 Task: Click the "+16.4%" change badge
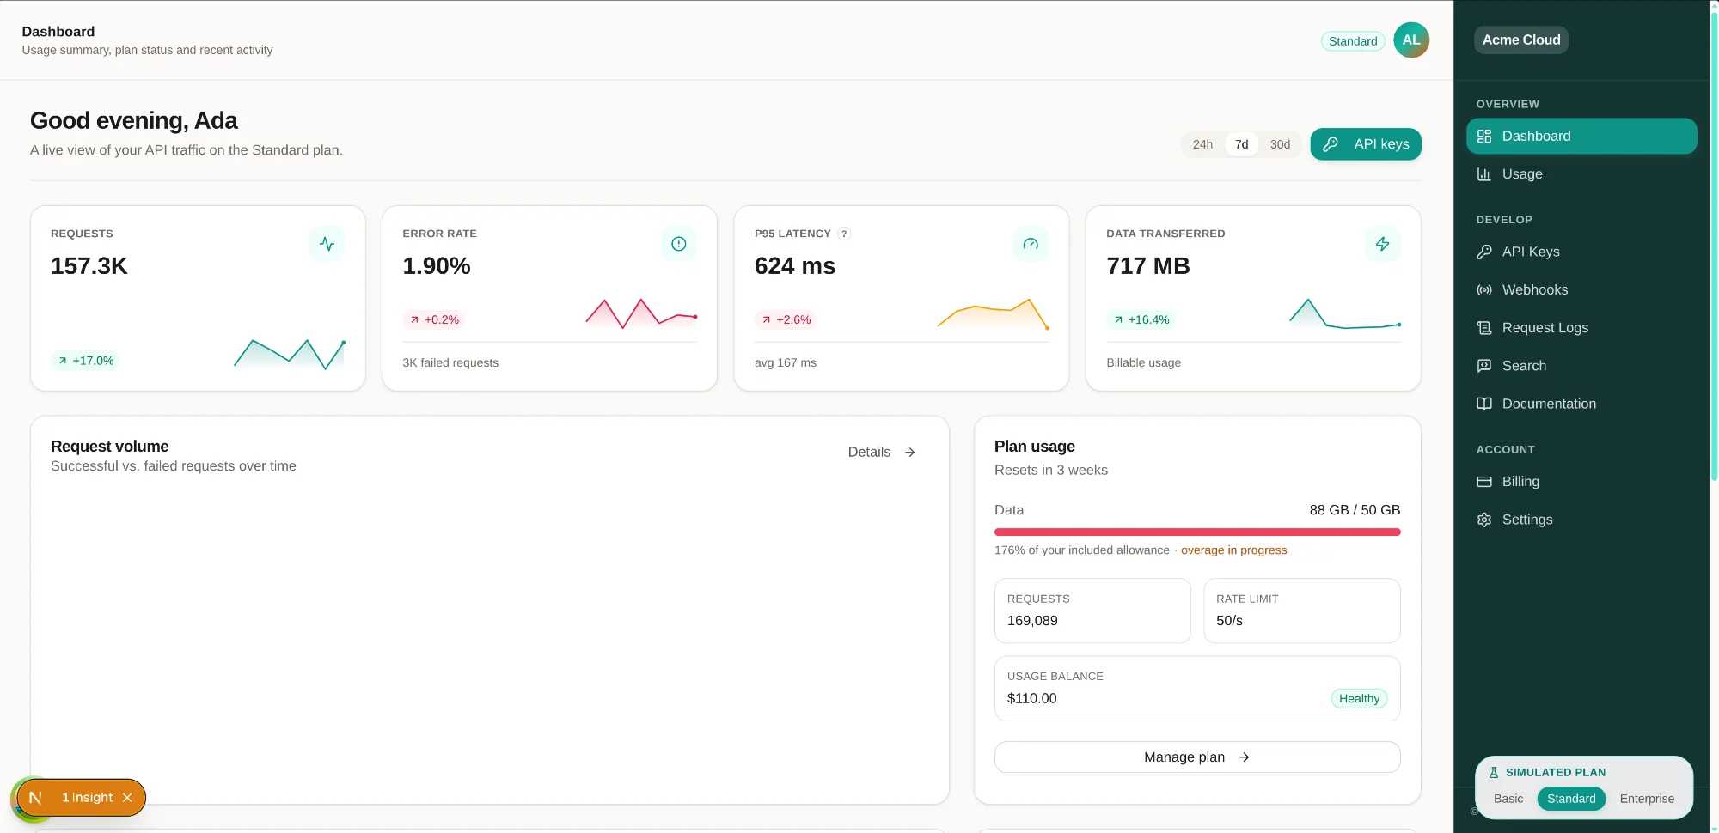point(1141,319)
